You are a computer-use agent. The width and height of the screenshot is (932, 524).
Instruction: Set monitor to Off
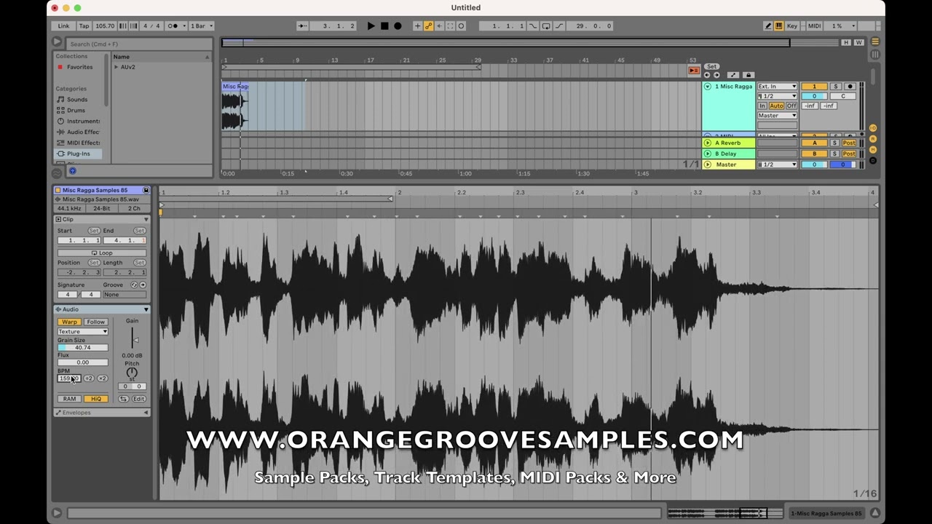click(x=791, y=106)
